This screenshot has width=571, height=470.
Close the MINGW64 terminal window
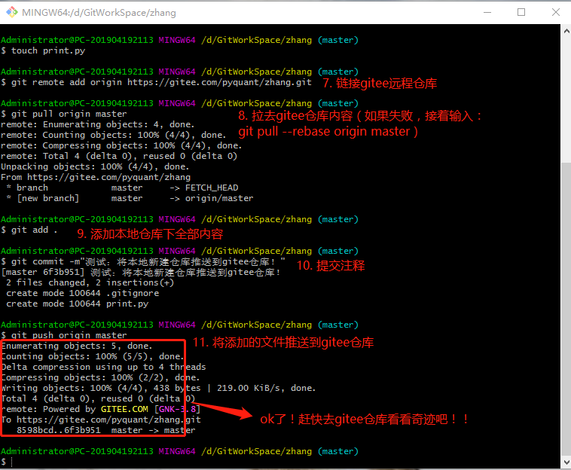(555, 12)
